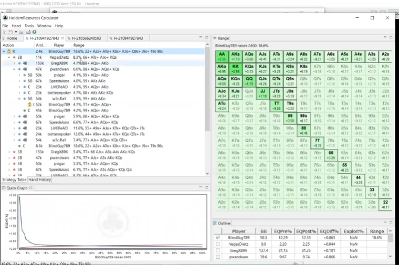Click the new document toolbar icon

click(x=10, y=32)
